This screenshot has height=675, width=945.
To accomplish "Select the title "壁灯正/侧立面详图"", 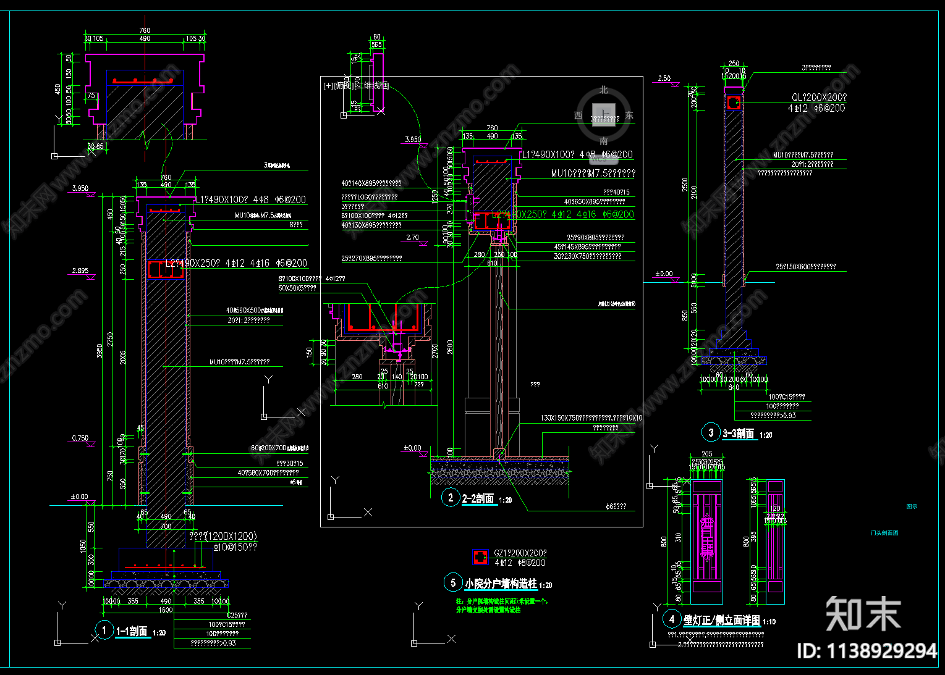I will coord(722,620).
